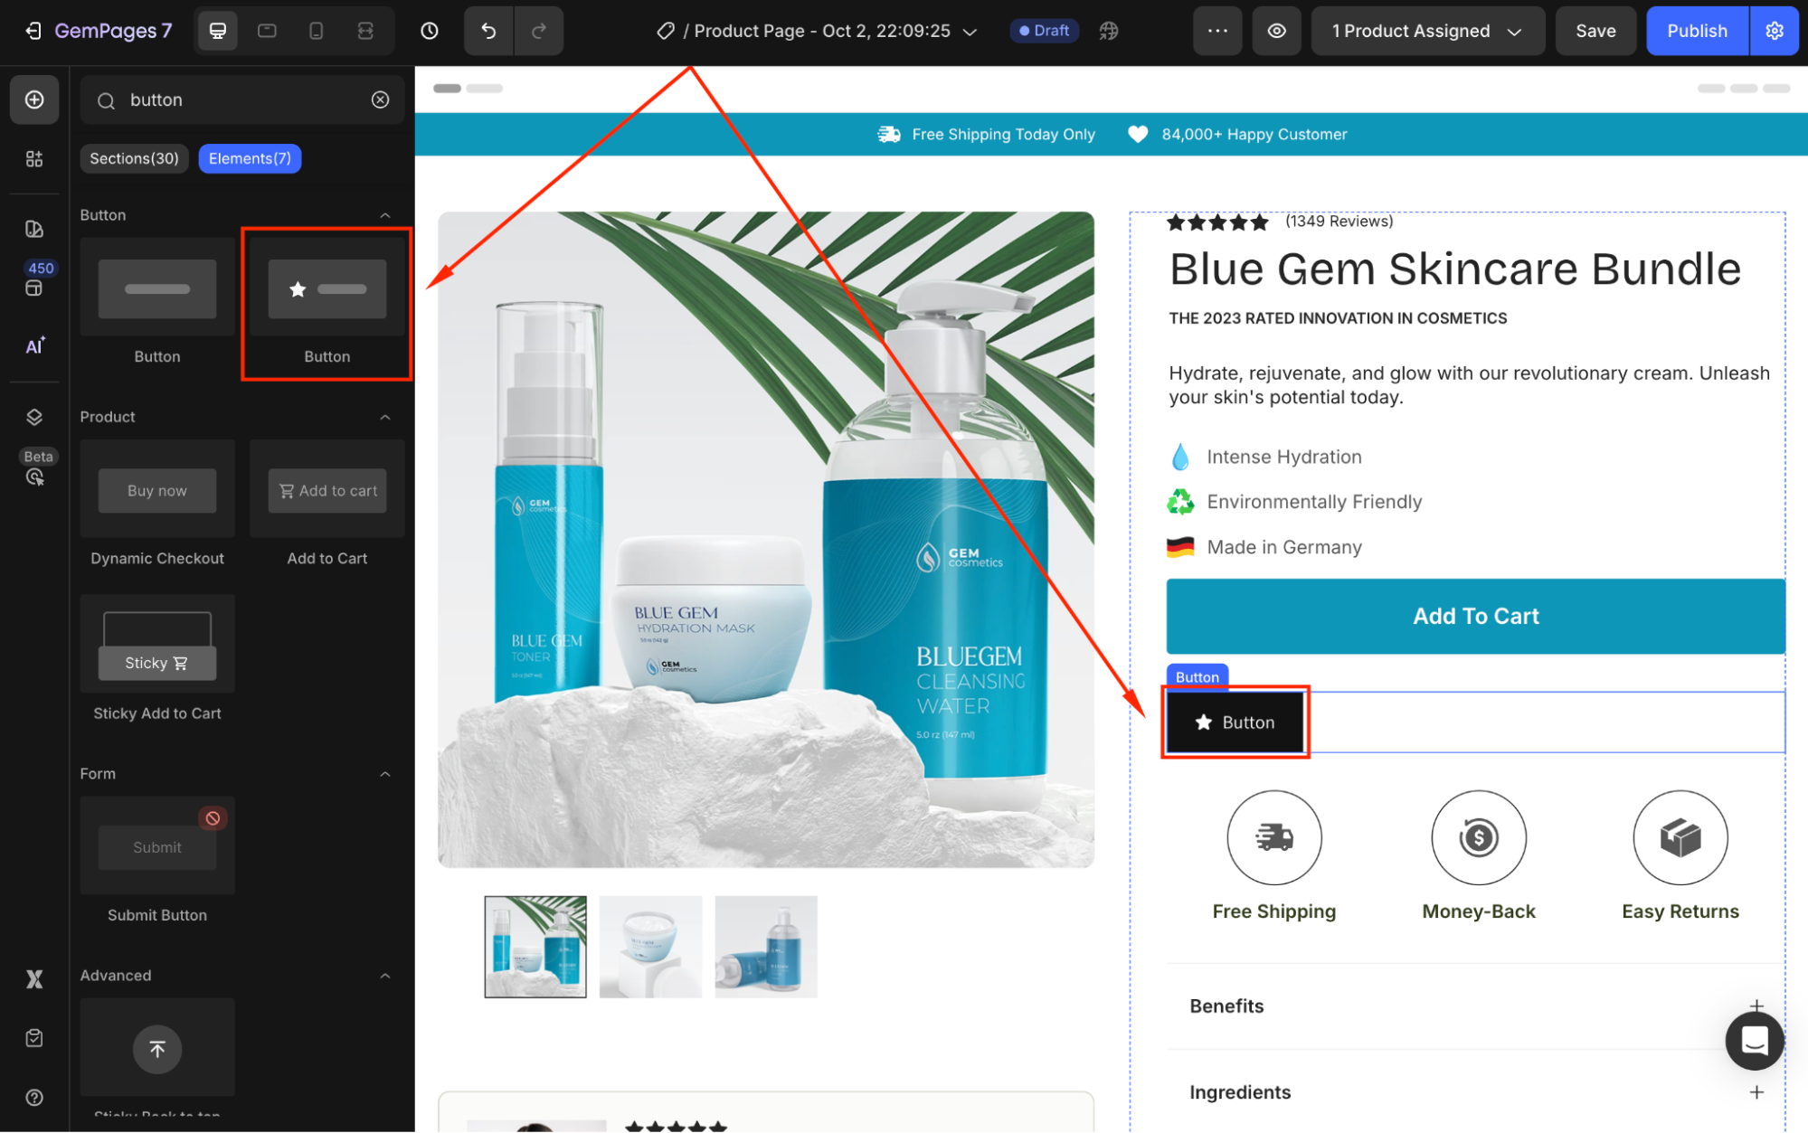The width and height of the screenshot is (1808, 1133).
Task: Select the third product thumbnail image
Action: [x=765, y=947]
